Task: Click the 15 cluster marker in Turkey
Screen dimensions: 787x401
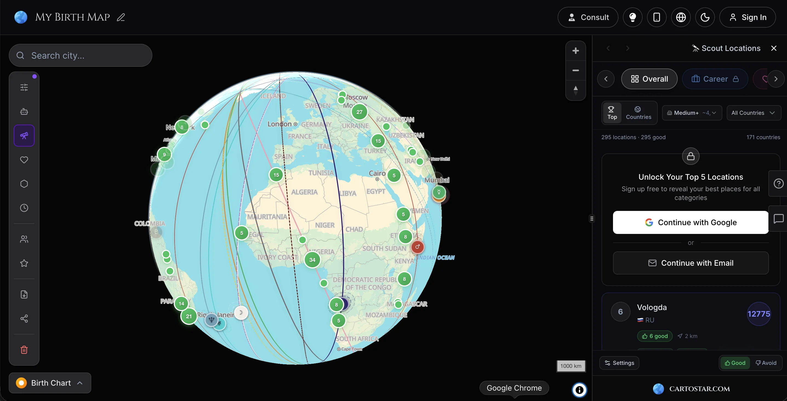Action: point(378,141)
